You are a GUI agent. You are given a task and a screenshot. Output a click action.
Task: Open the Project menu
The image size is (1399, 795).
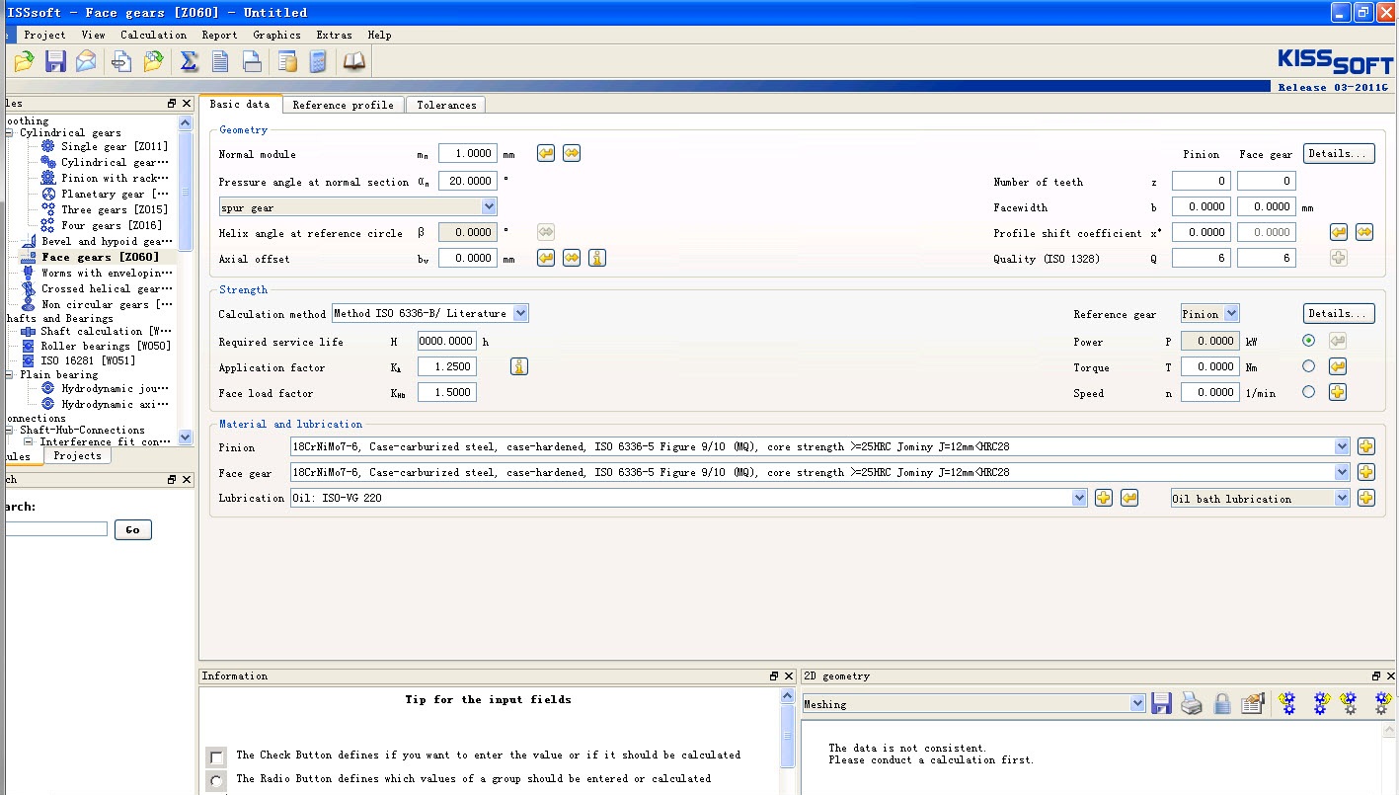pos(44,35)
